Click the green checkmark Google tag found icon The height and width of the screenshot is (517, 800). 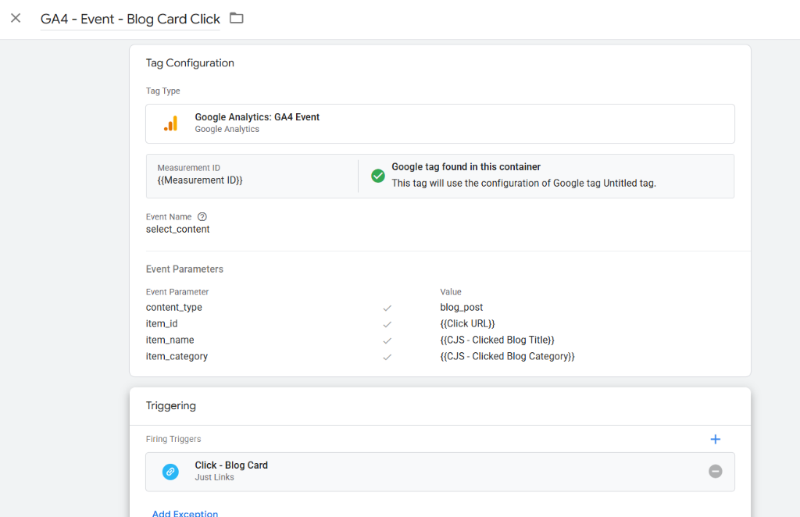coord(378,176)
